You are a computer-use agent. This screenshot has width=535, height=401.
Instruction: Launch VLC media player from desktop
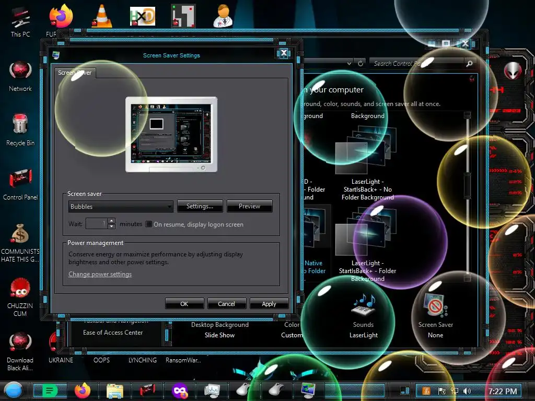click(102, 16)
